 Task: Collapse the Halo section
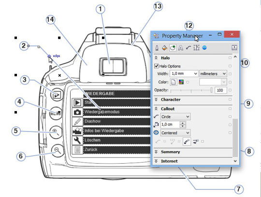(156, 58)
